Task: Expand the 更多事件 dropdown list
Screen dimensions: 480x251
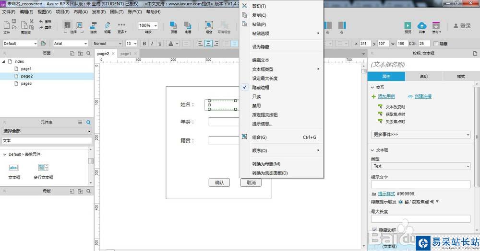Action: [420, 135]
